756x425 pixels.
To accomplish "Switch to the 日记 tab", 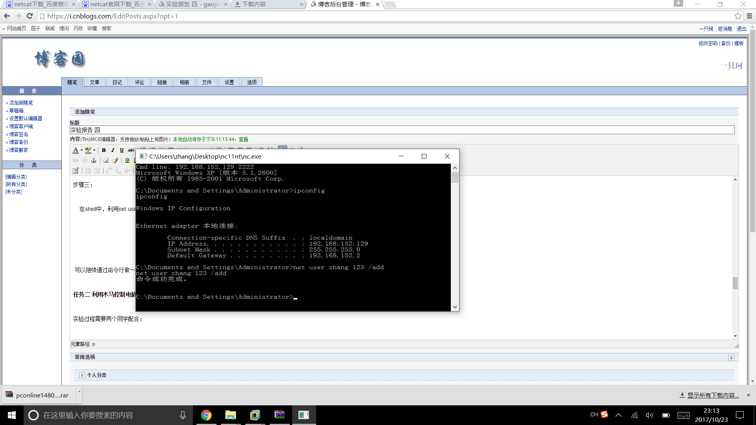I will click(x=117, y=82).
